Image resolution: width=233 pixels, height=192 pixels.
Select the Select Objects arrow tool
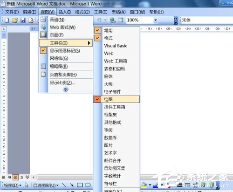pos(27,185)
